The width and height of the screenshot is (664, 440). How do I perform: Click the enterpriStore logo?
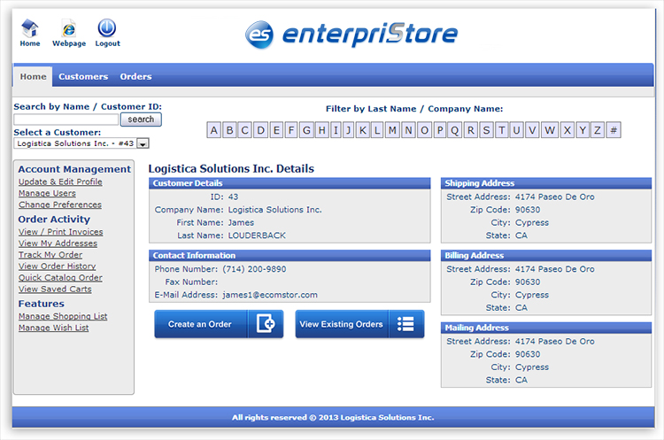pyautogui.click(x=351, y=35)
